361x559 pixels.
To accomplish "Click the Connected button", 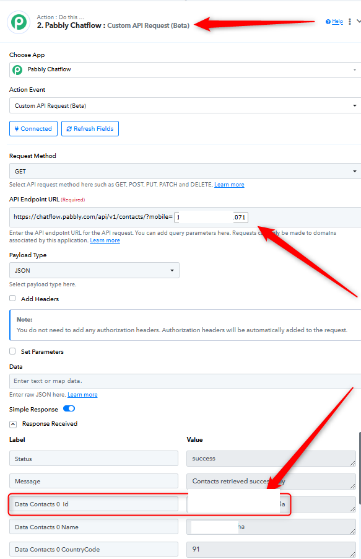I will pyautogui.click(x=33, y=129).
